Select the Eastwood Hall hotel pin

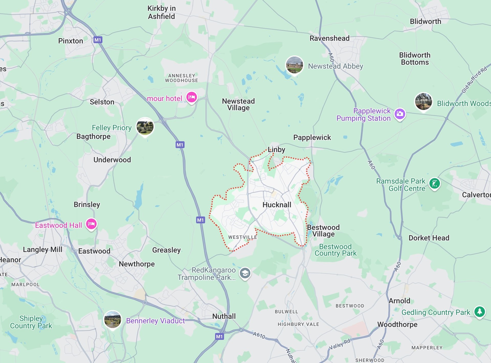(91, 224)
